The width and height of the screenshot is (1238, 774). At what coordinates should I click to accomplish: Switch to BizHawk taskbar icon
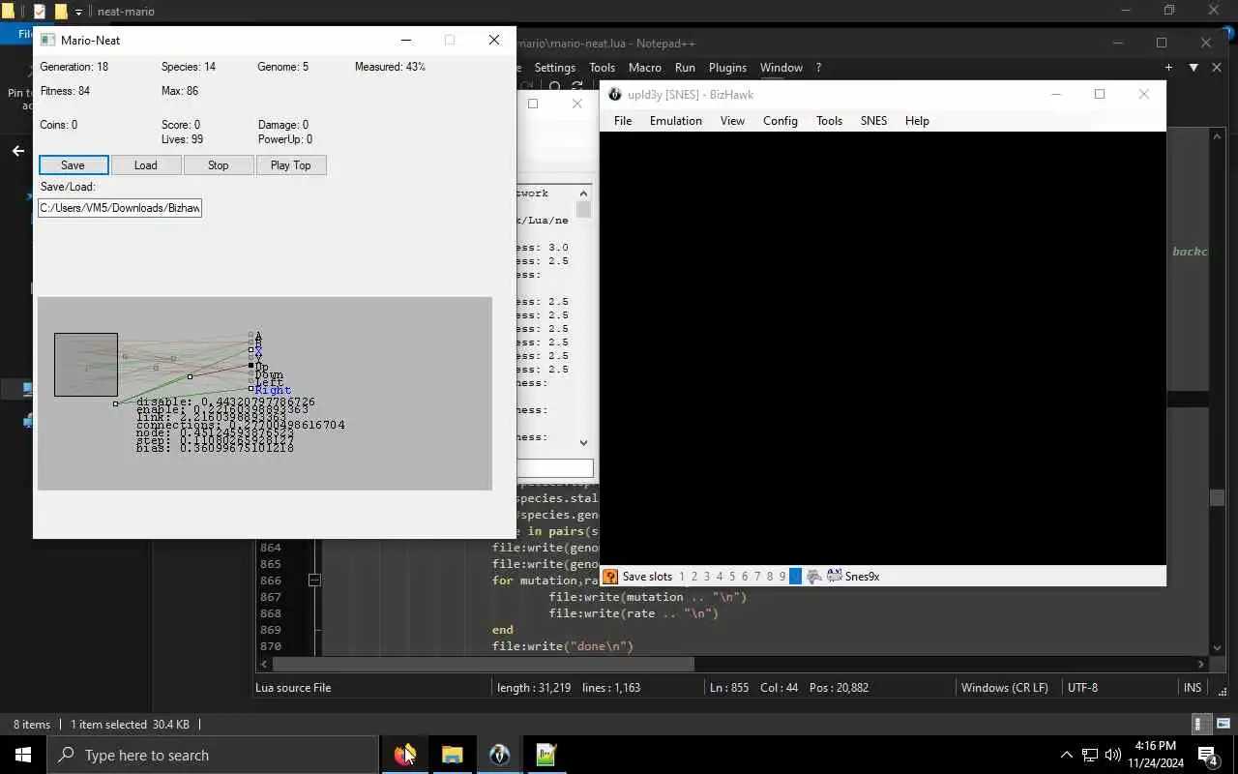tap(500, 755)
